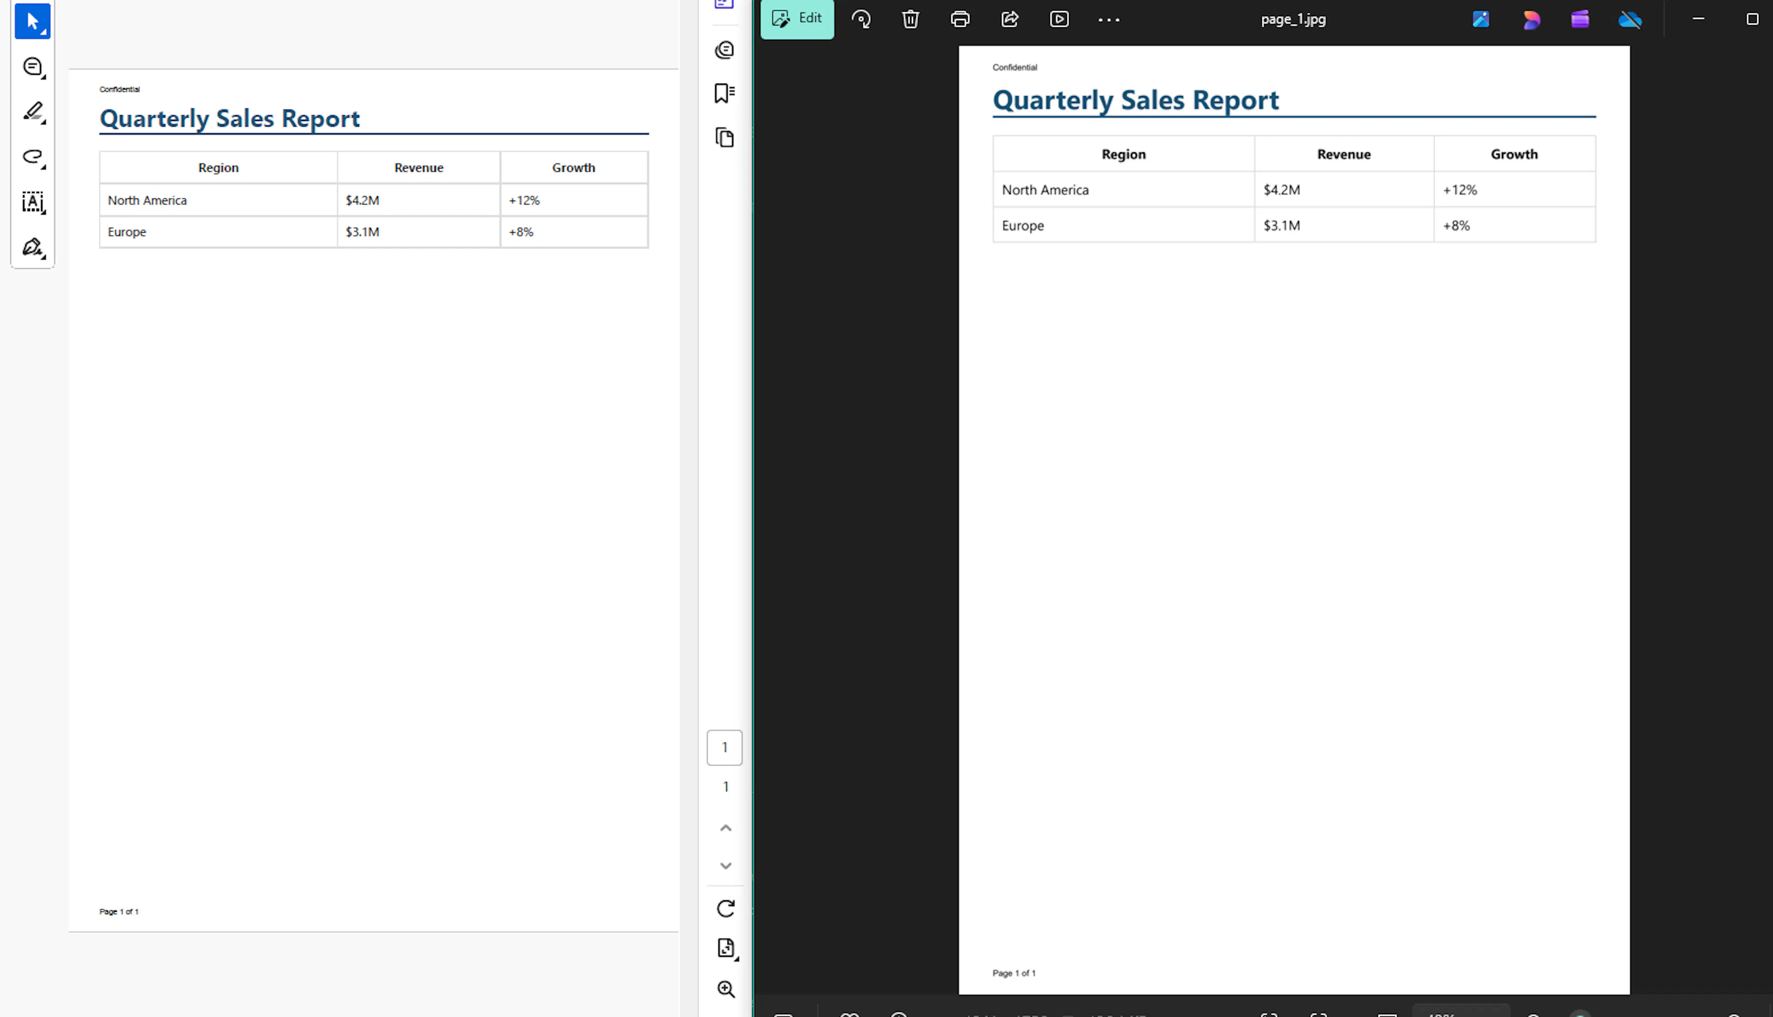The height and width of the screenshot is (1017, 1773).
Task: Choose the comment annotation tool
Action: (32, 66)
